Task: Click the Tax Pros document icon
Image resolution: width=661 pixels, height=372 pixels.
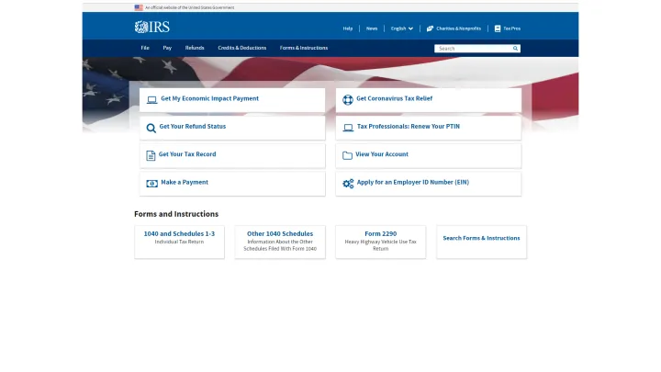Action: coord(498,28)
